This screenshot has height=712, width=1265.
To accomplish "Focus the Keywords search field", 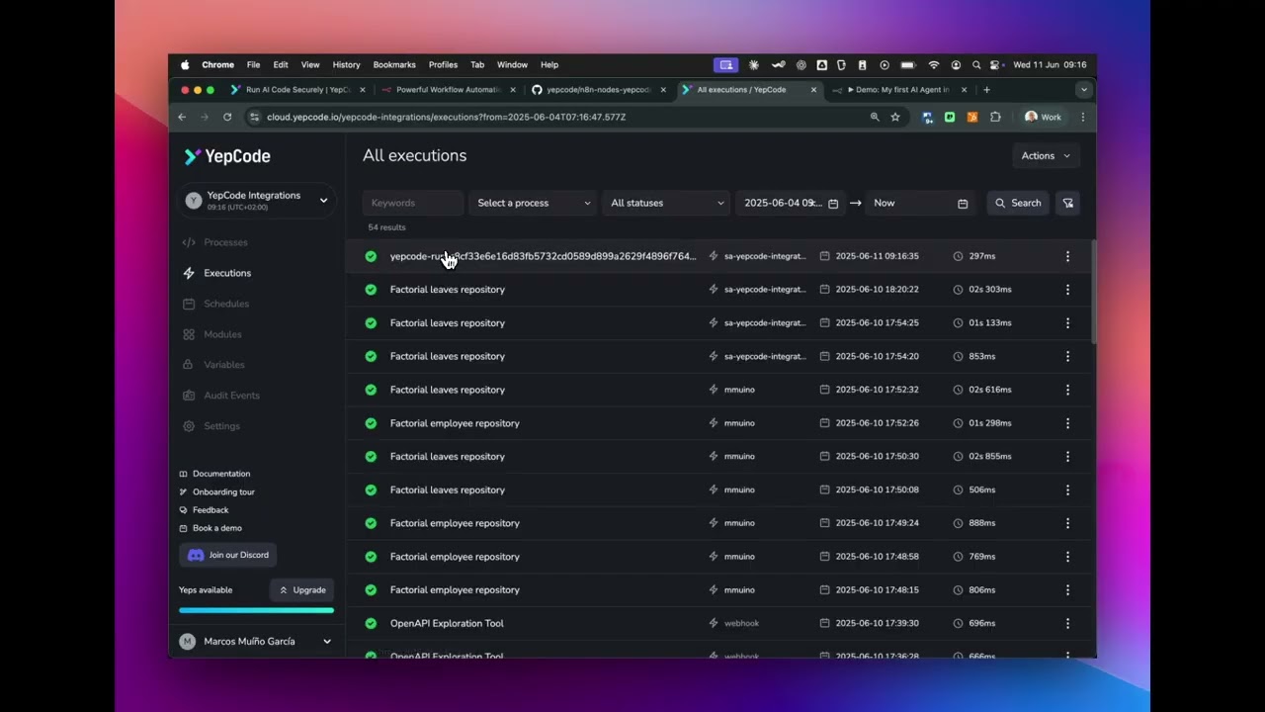I will point(413,203).
